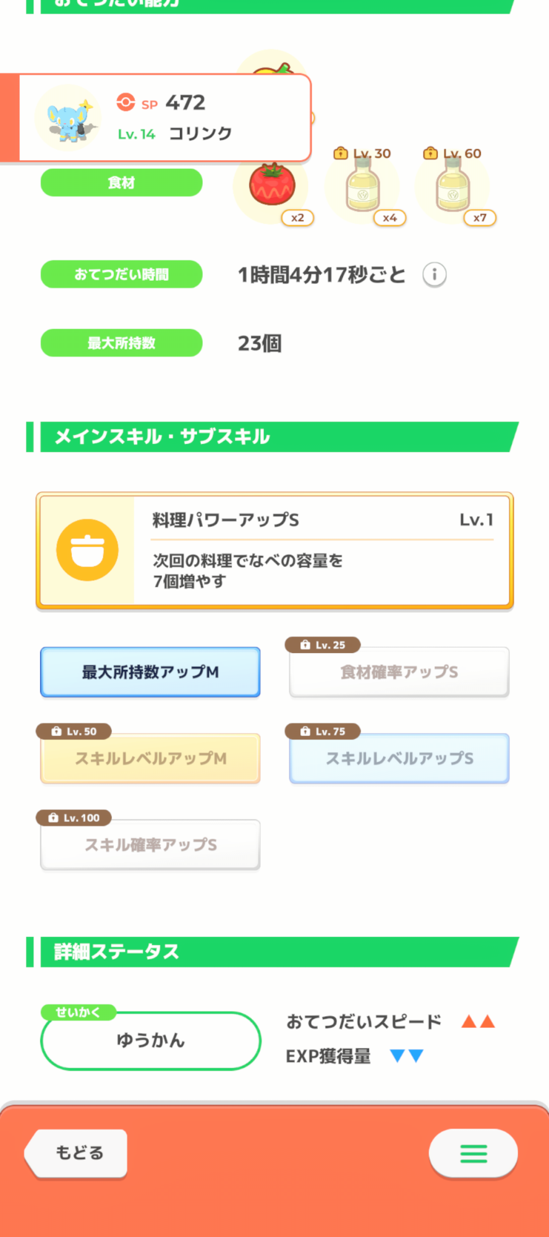Tap the pokeball SP icon
Image resolution: width=549 pixels, height=1237 pixels.
[x=126, y=102]
